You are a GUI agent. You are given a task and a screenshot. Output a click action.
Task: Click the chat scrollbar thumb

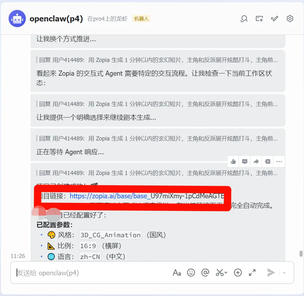tap(301, 254)
